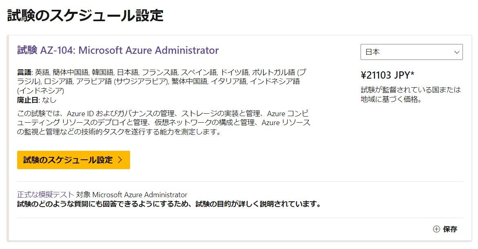
Task: Click the ¥21103 JPY* price text
Action: coord(387,75)
